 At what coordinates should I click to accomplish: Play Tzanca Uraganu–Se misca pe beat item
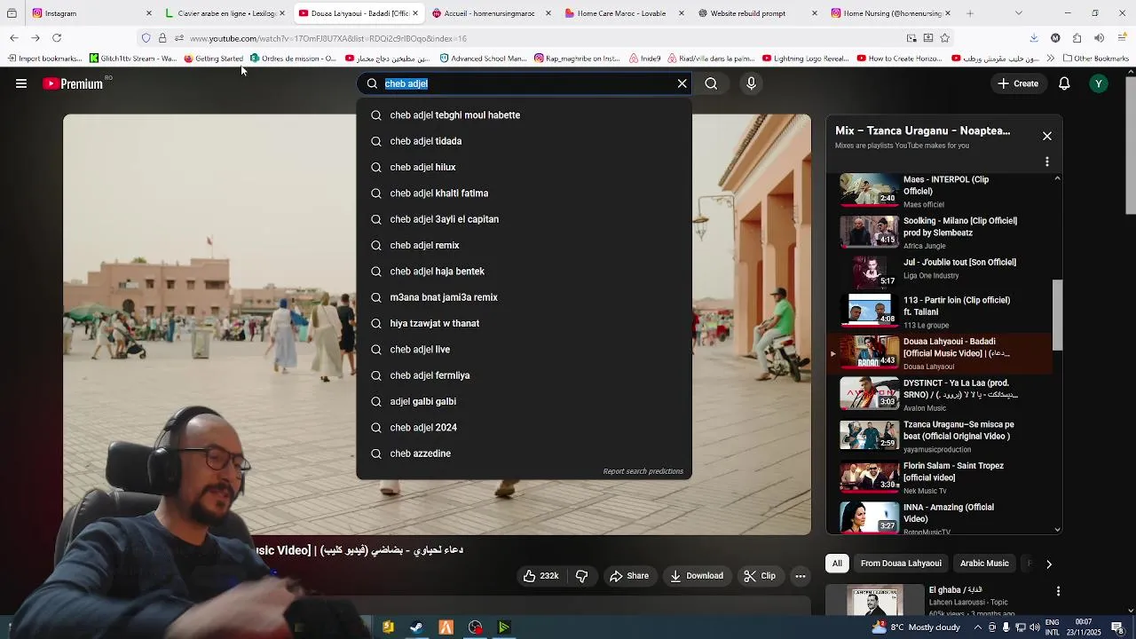click(941, 436)
